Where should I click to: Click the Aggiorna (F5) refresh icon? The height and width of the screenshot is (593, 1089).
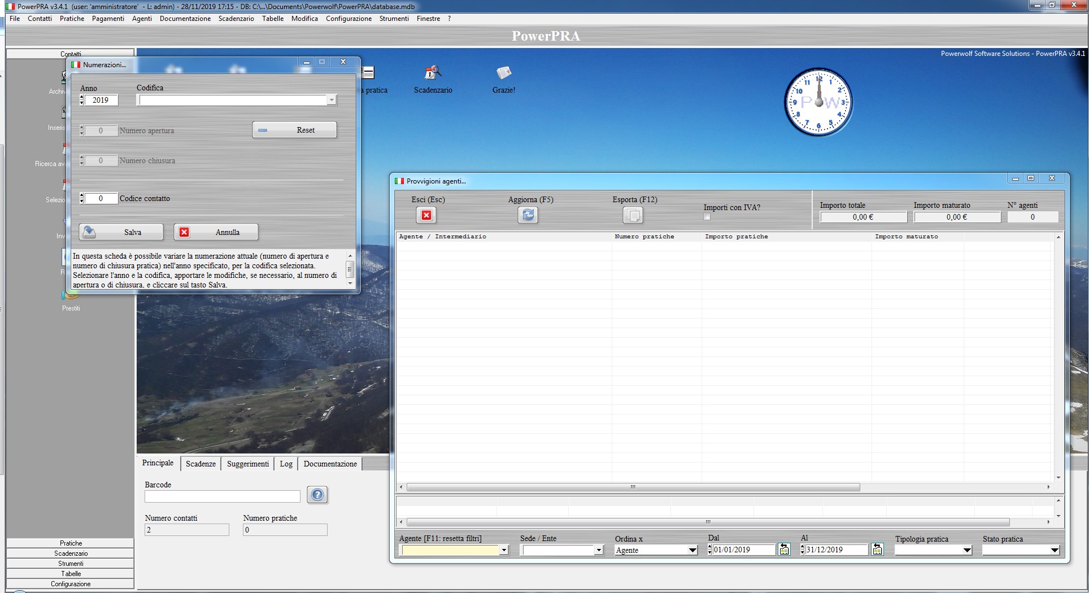coord(528,215)
